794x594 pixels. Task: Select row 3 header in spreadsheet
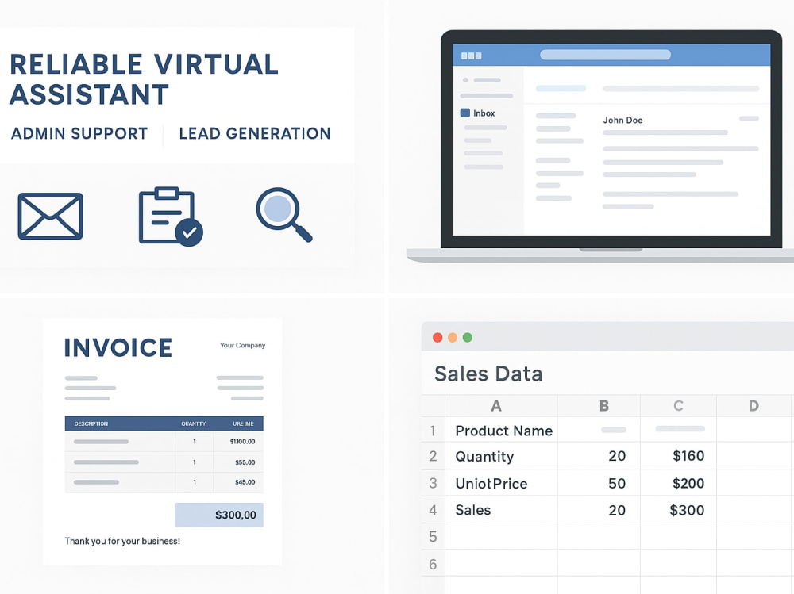click(x=433, y=483)
